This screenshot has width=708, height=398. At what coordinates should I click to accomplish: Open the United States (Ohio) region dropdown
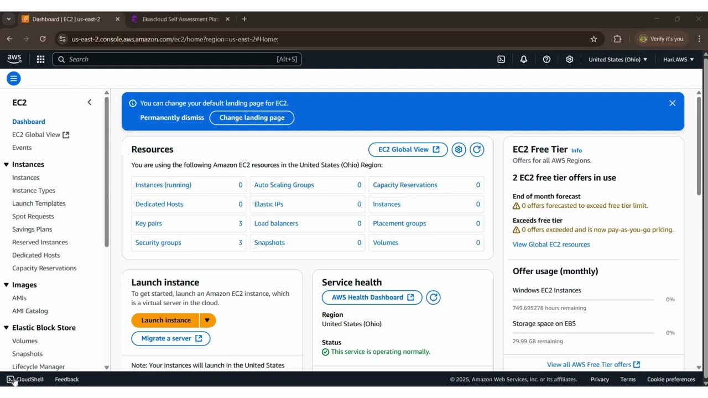point(618,59)
